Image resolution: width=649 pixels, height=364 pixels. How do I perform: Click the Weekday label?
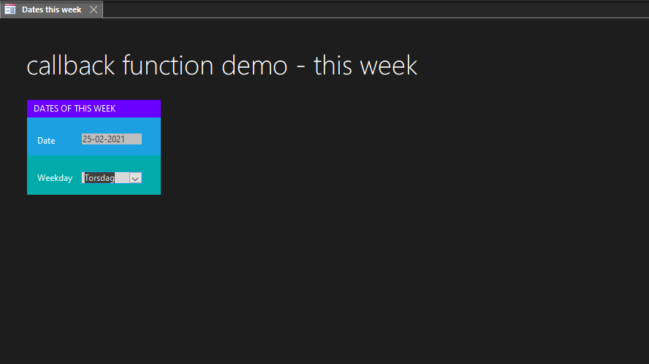(55, 178)
